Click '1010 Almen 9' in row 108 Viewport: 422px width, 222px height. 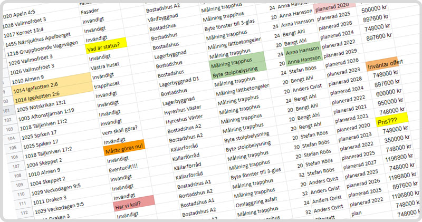coord(44,172)
